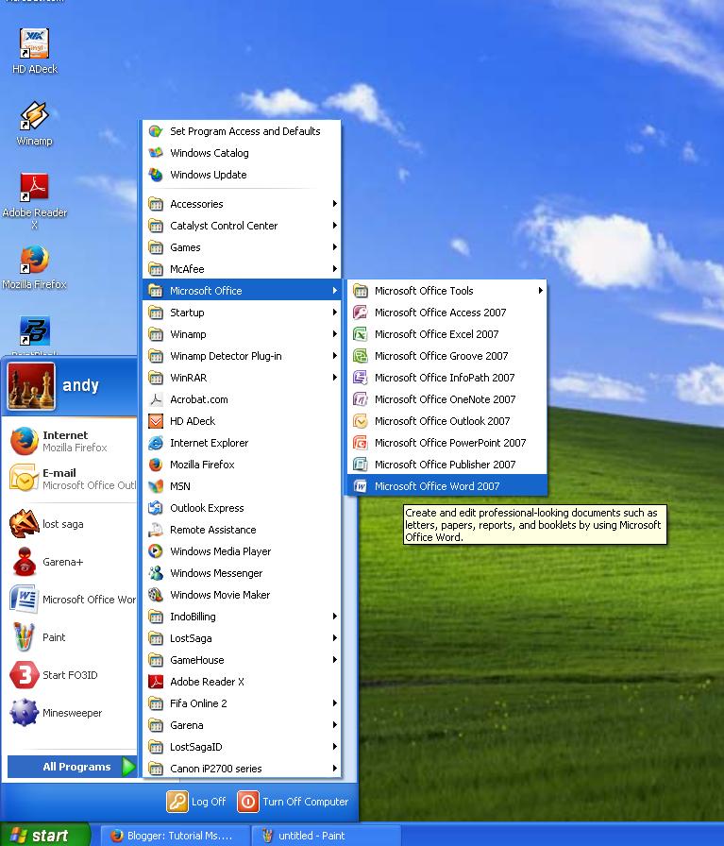Expand the IndoBilling submenu arrow

(334, 617)
